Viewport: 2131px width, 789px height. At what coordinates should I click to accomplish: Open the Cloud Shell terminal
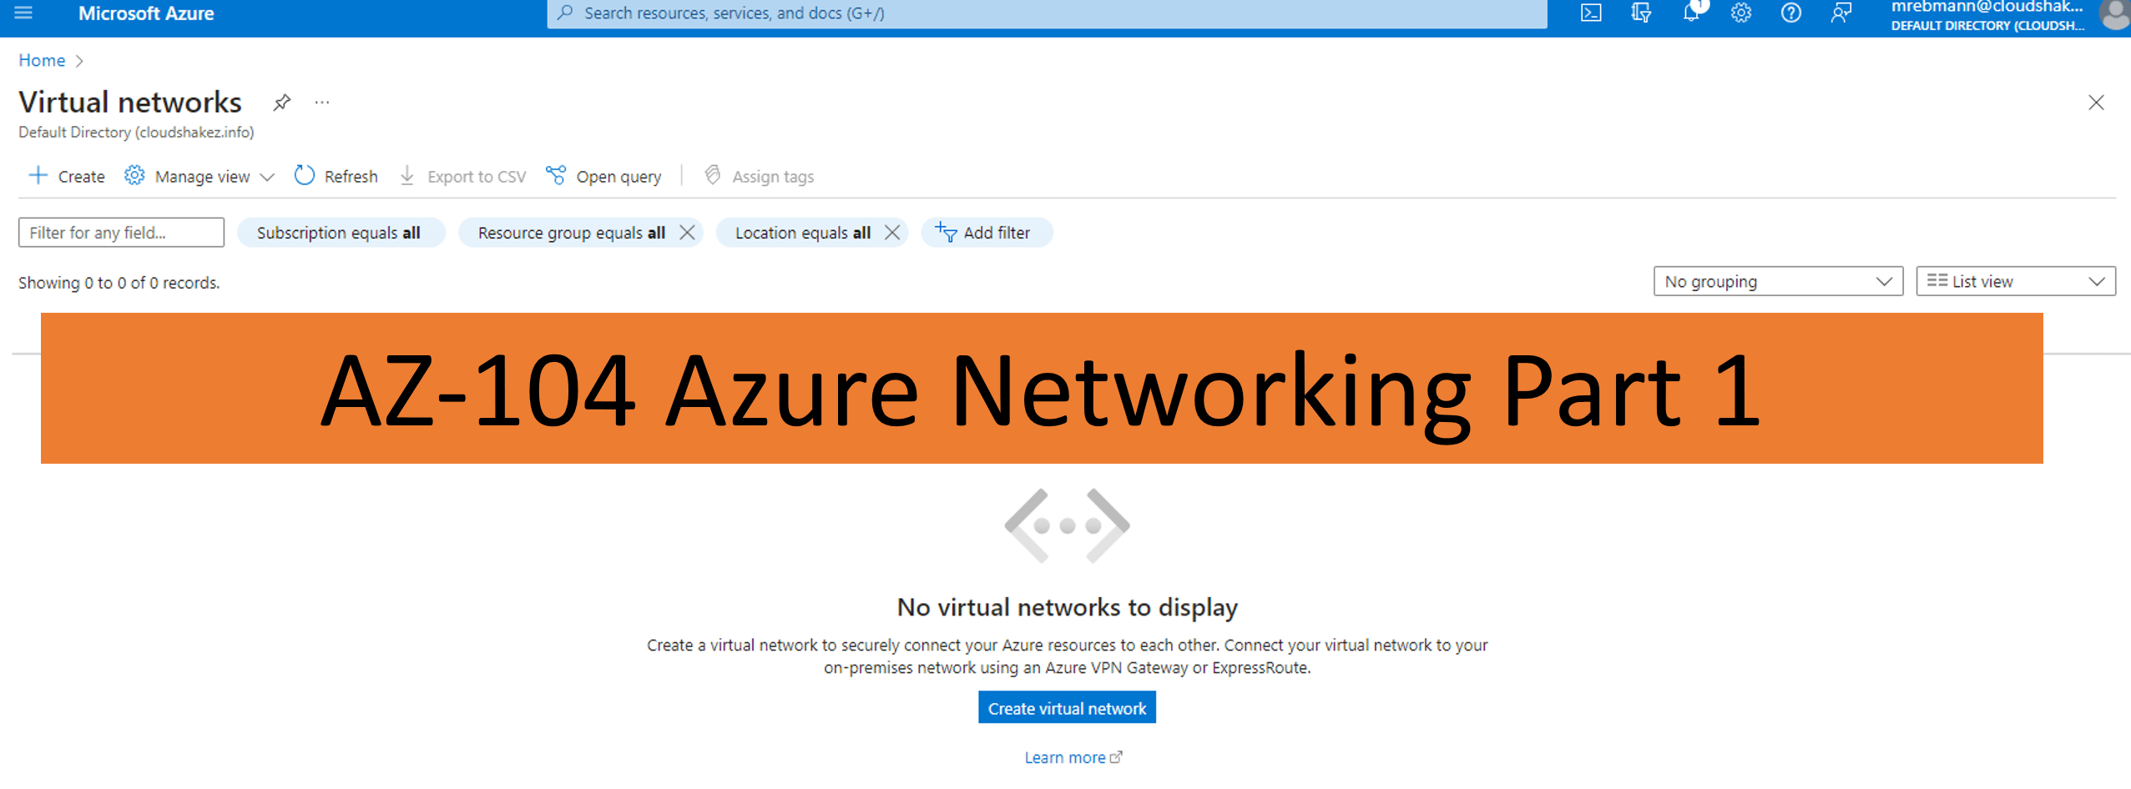coord(1590,13)
